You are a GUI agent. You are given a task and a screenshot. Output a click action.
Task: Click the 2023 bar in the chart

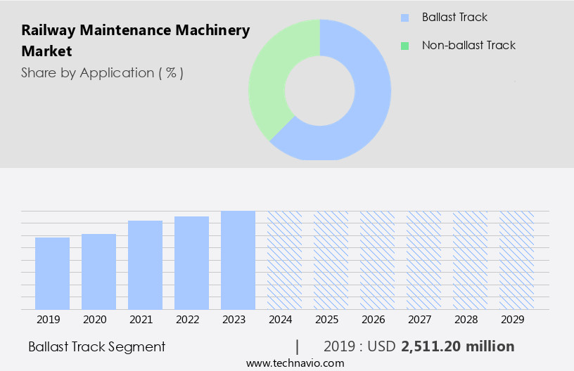pos(238,260)
